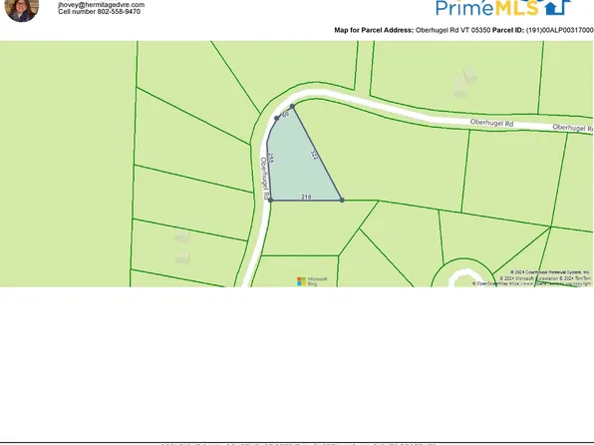Screen dimensions: 594x445
Task: Click the jhovey@hermitagedvre.com email address
Action: click(101, 5)
